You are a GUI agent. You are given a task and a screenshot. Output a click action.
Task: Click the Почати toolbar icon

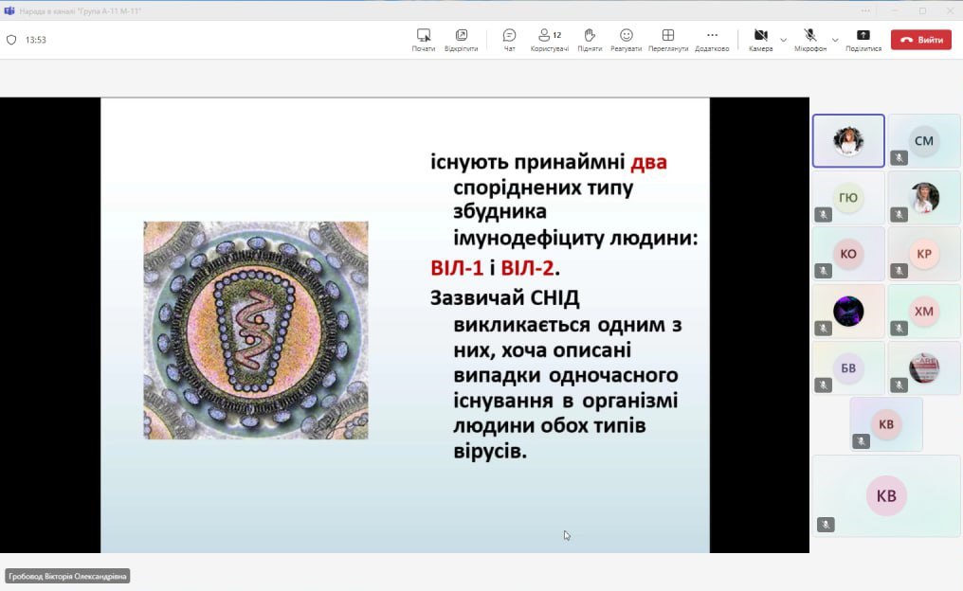(423, 39)
